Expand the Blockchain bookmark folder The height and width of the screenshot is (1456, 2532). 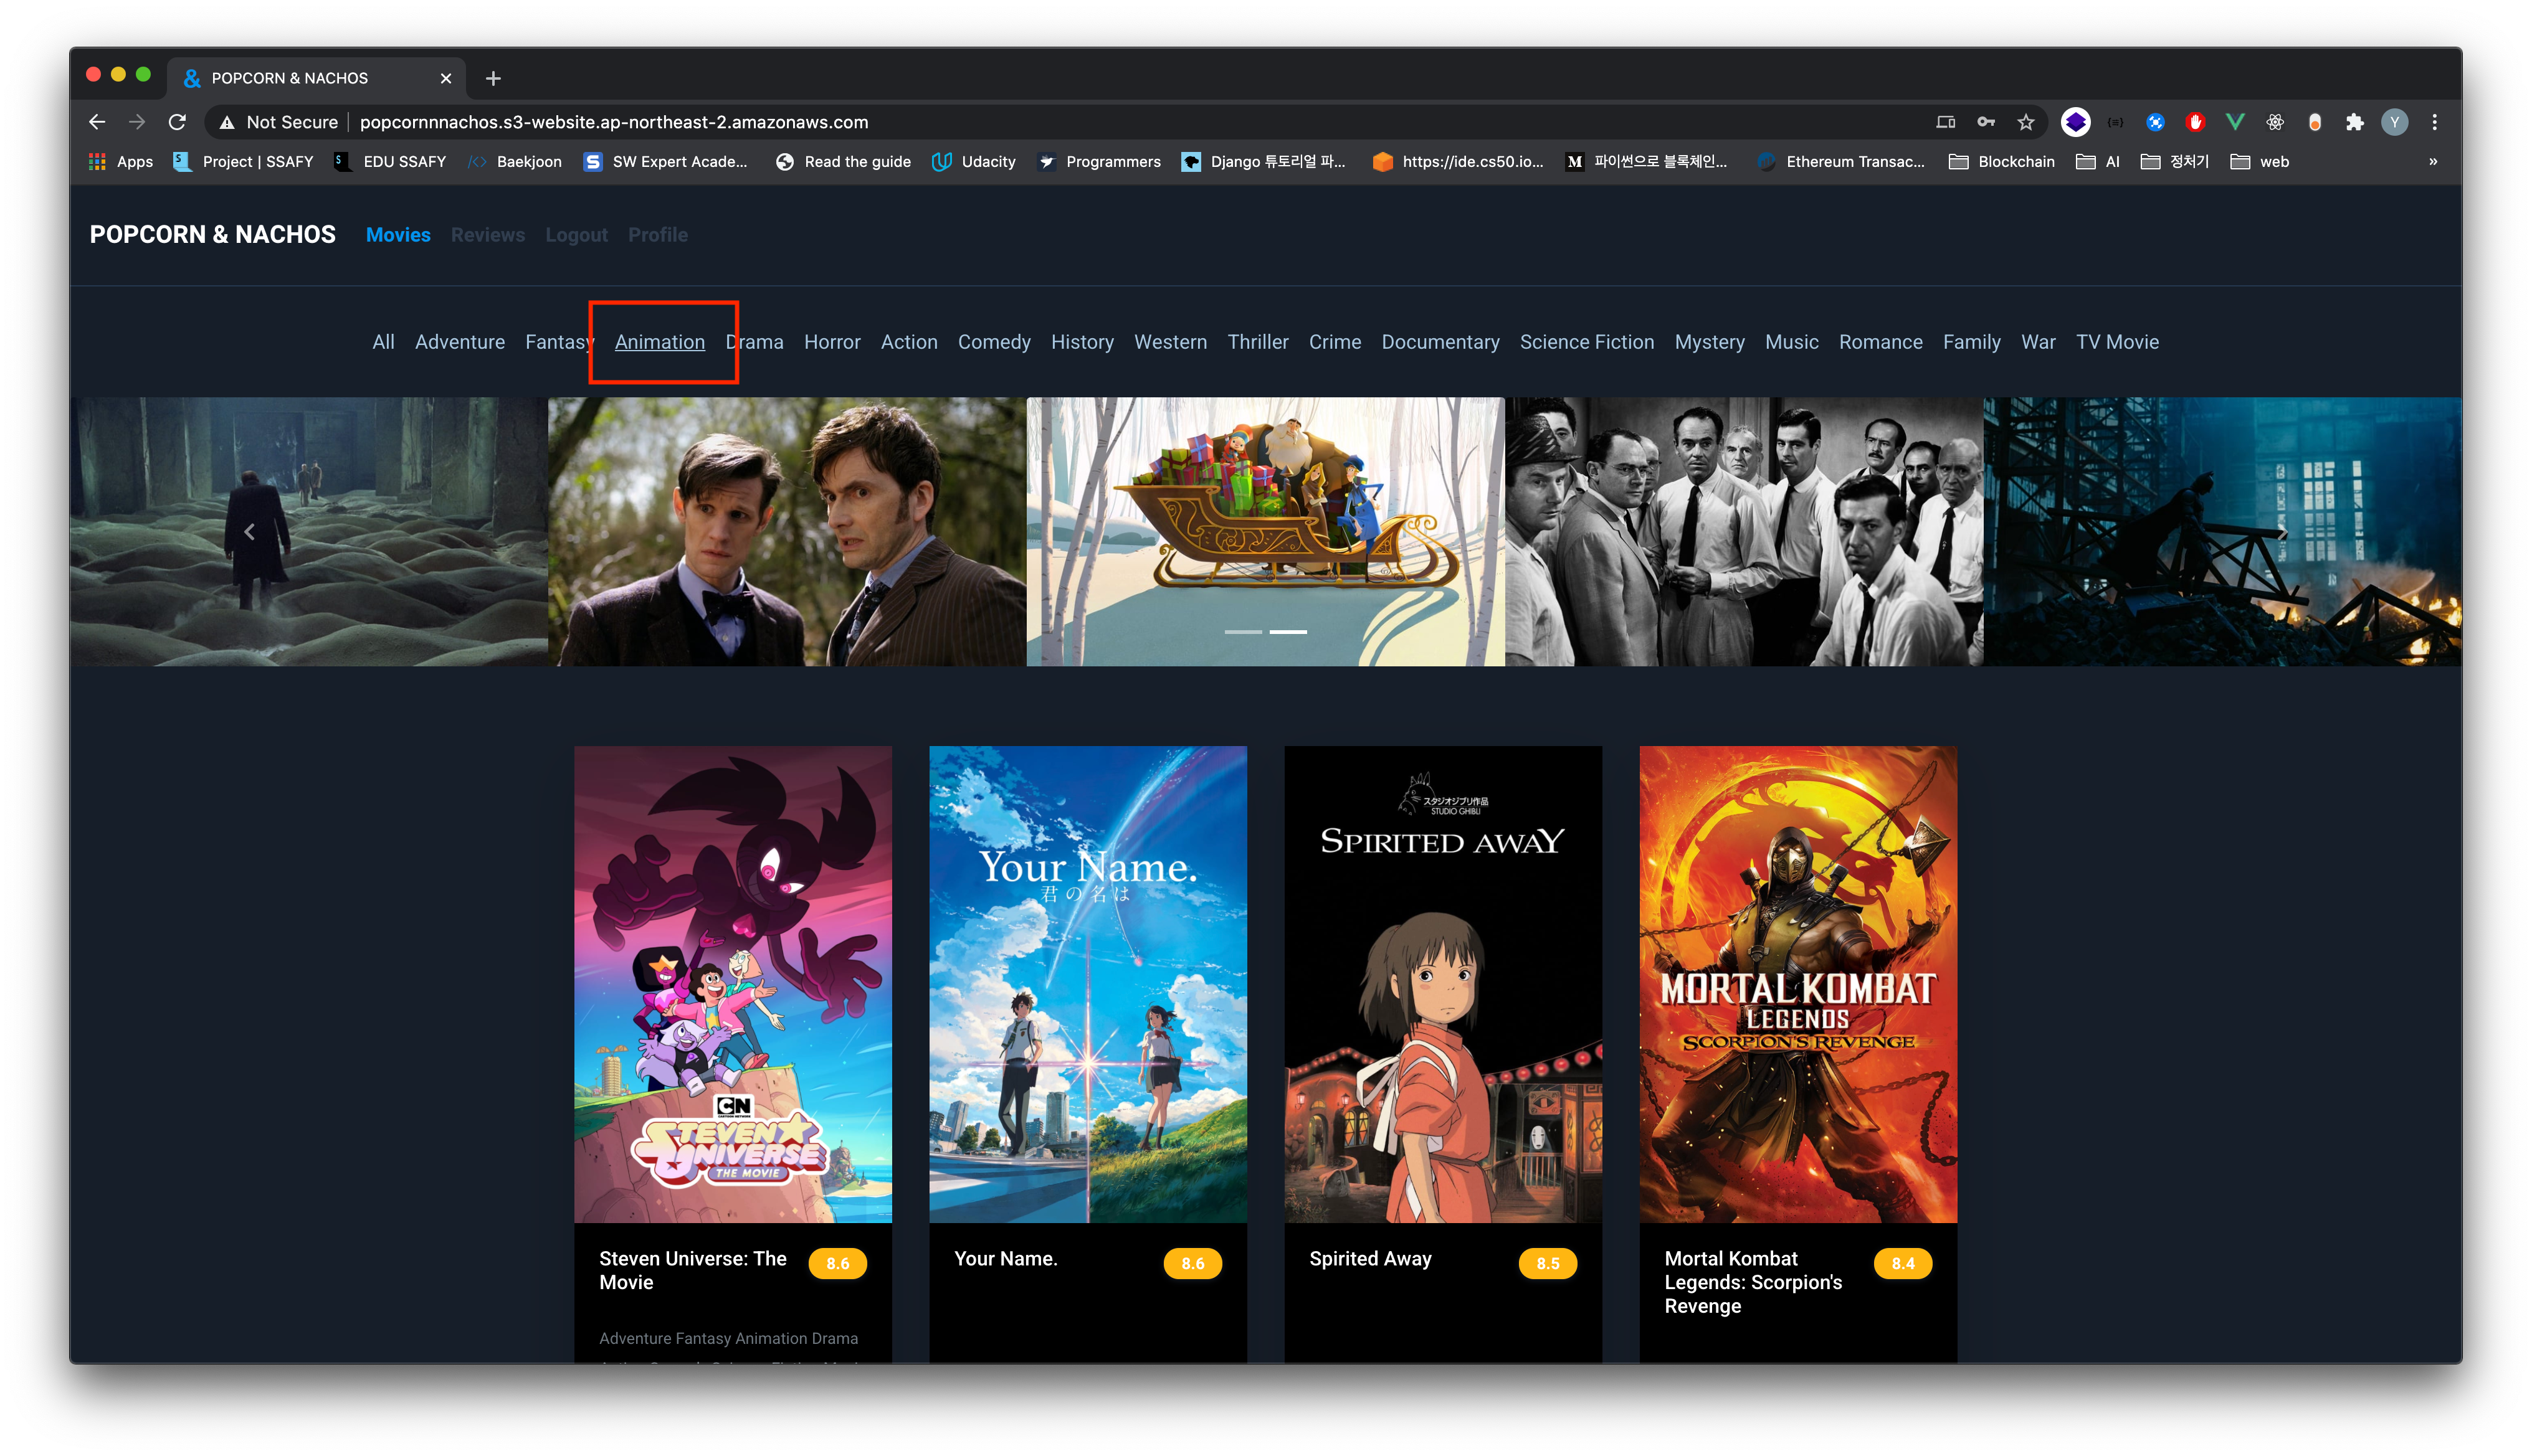tap(2001, 162)
